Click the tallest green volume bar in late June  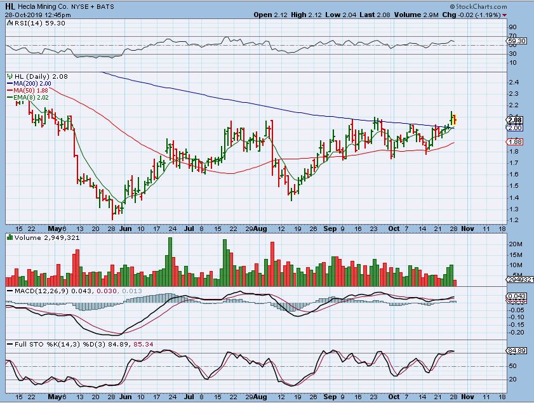coord(170,261)
